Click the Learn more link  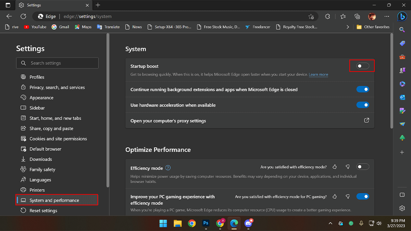click(x=318, y=75)
